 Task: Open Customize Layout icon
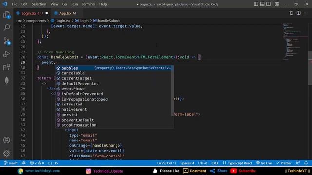pos(277,4)
